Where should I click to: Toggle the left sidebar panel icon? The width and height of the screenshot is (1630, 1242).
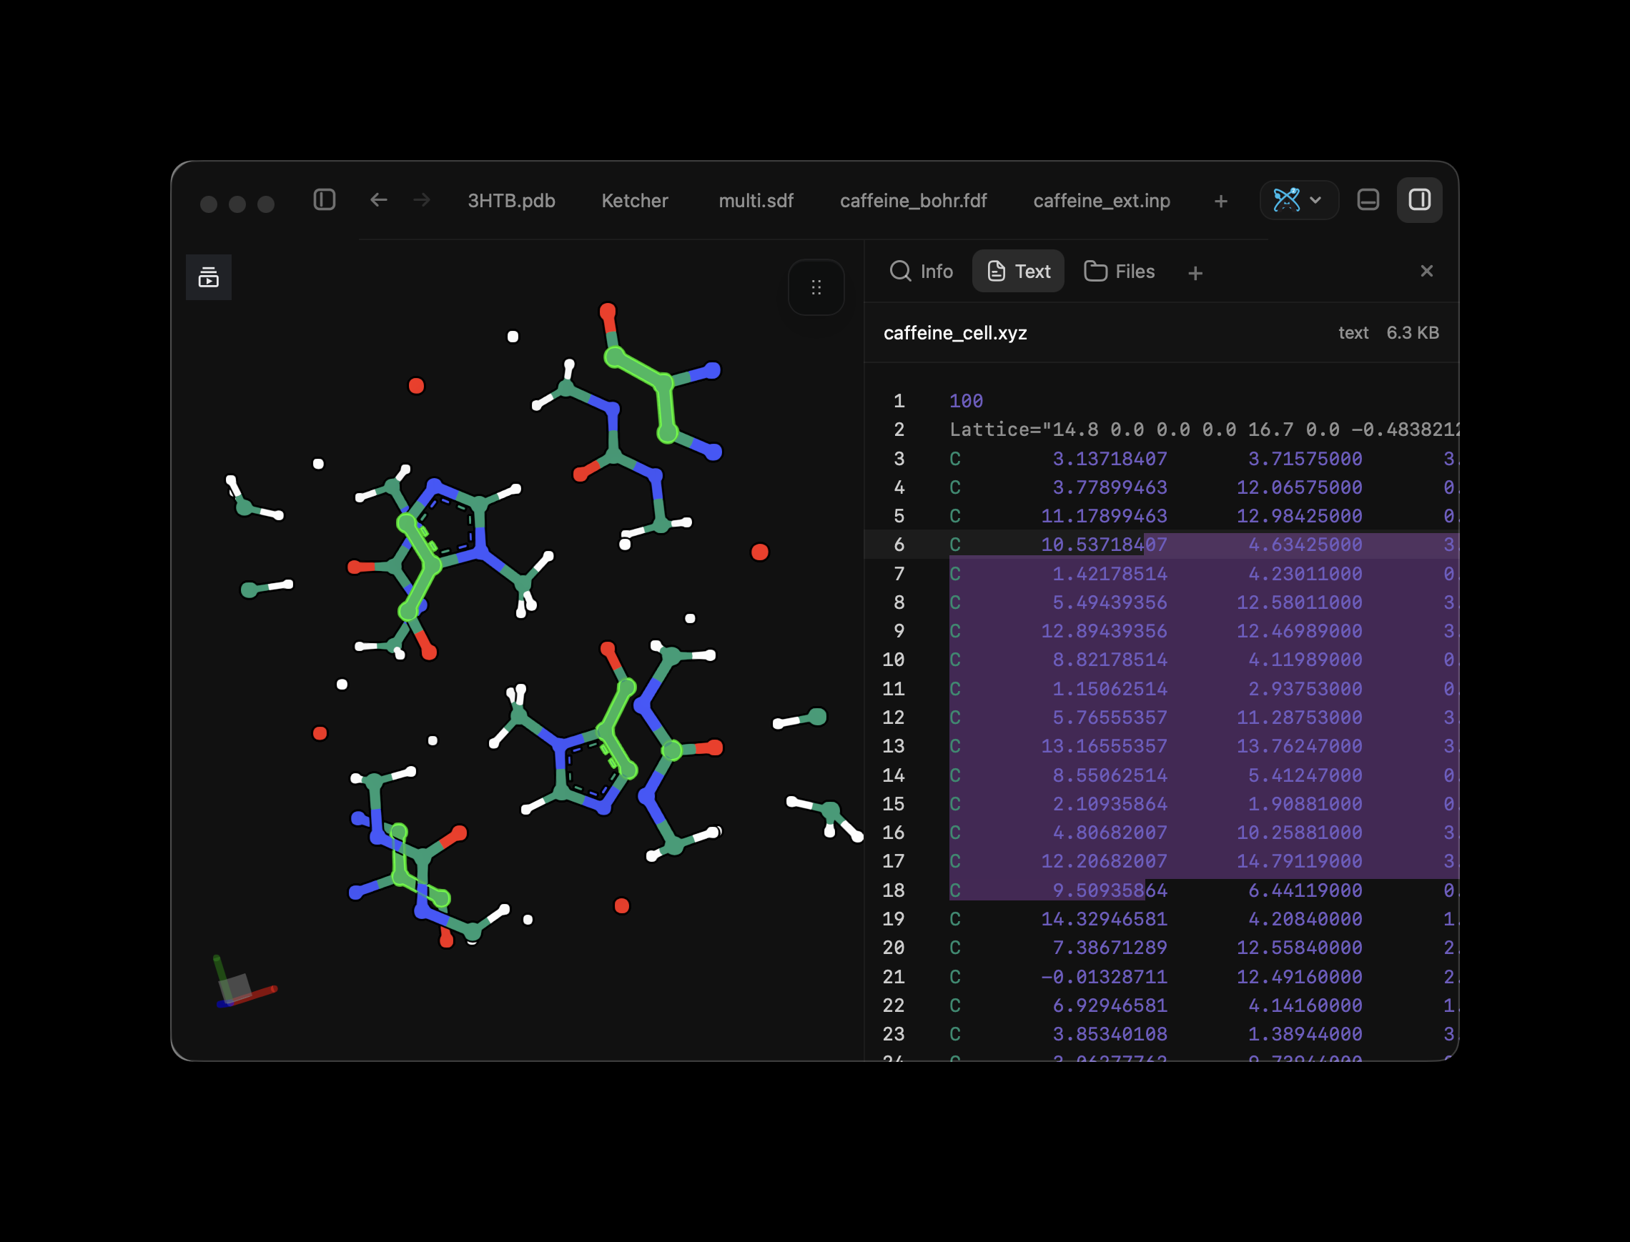(324, 199)
